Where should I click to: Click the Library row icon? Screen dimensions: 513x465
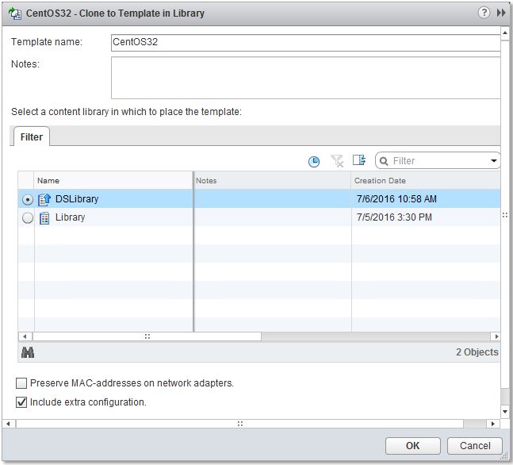44,217
